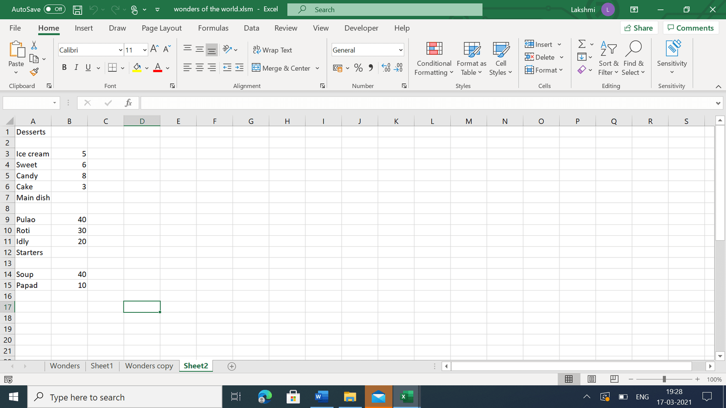Click the Cut scissors icon
The image size is (726, 408).
coord(34,45)
